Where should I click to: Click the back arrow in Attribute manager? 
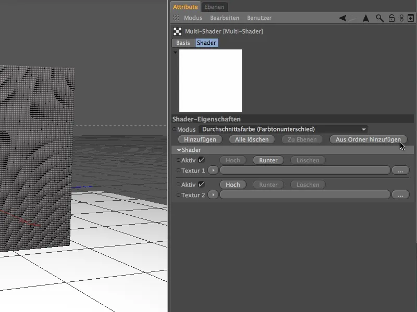(x=342, y=18)
